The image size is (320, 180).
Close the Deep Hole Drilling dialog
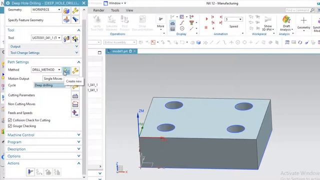(84, 3)
